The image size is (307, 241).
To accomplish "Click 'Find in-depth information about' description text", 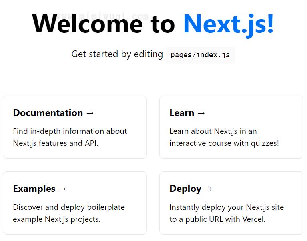I will [x=70, y=131].
